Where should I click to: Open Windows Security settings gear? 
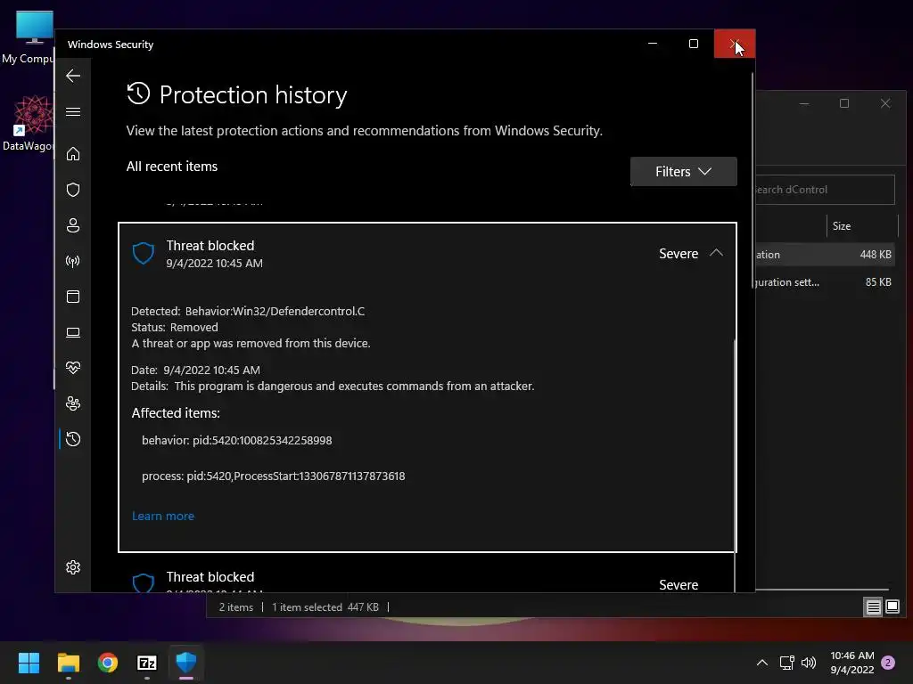click(73, 567)
